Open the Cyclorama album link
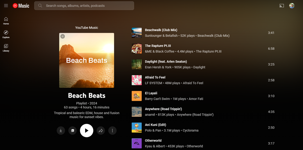Image resolution: width=303 pixels, height=150 pixels. [191, 131]
